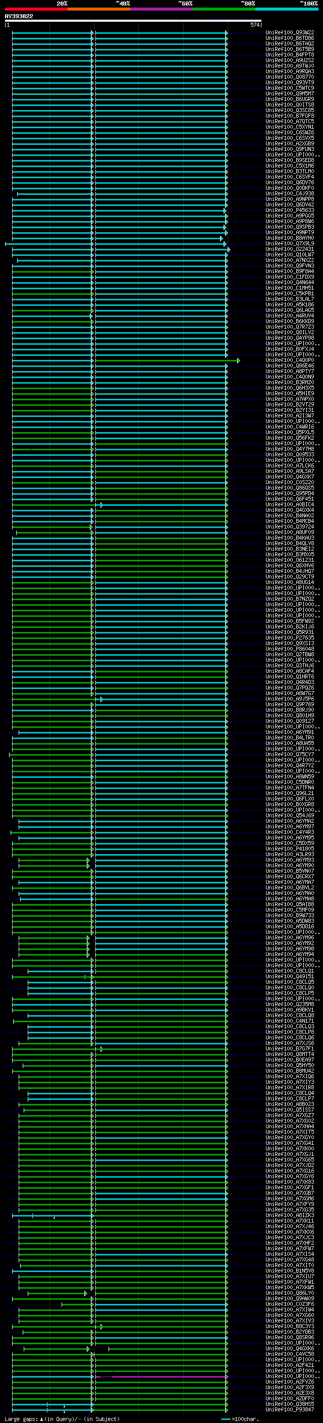This screenshot has width=323, height=1423.
Task: Click the arrowhead ending the O22431 alignment
Action: click(x=229, y=250)
